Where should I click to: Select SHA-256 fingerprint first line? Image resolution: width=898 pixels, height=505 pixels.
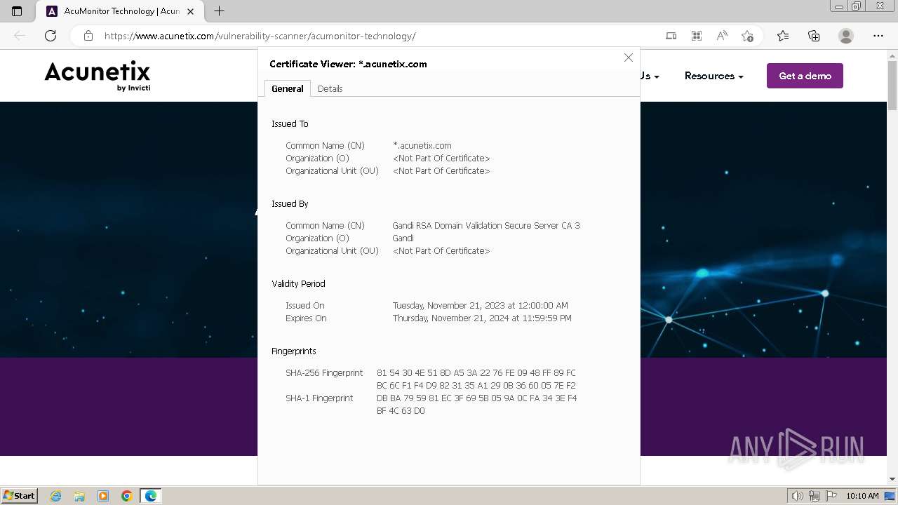point(476,373)
